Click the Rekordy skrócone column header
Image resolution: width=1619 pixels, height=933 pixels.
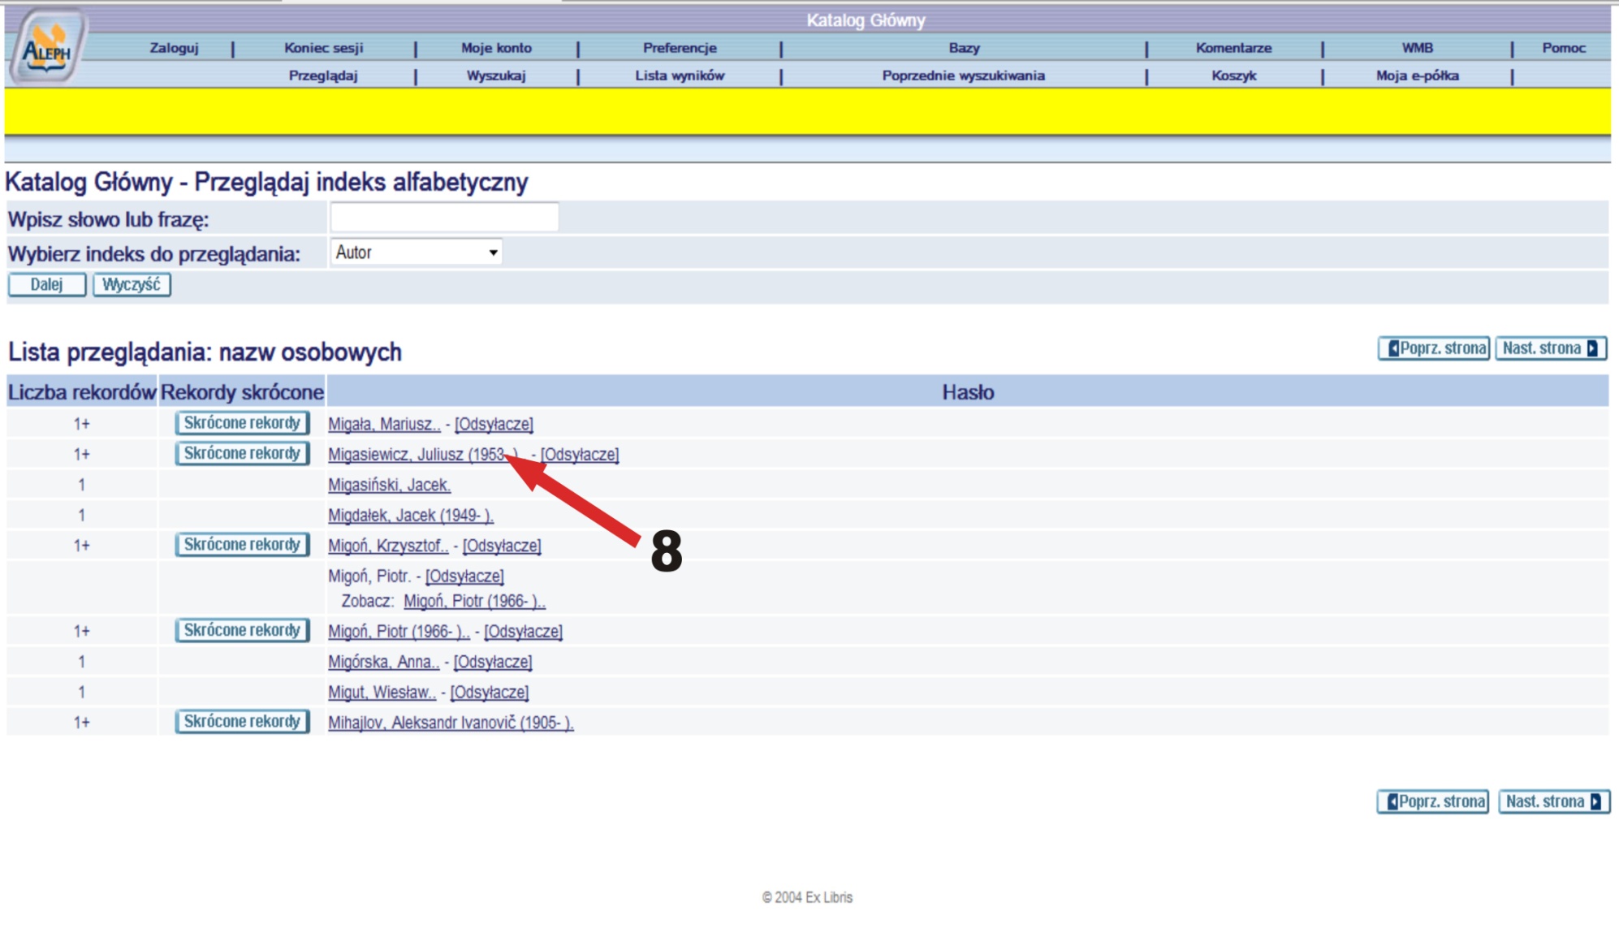pos(242,392)
